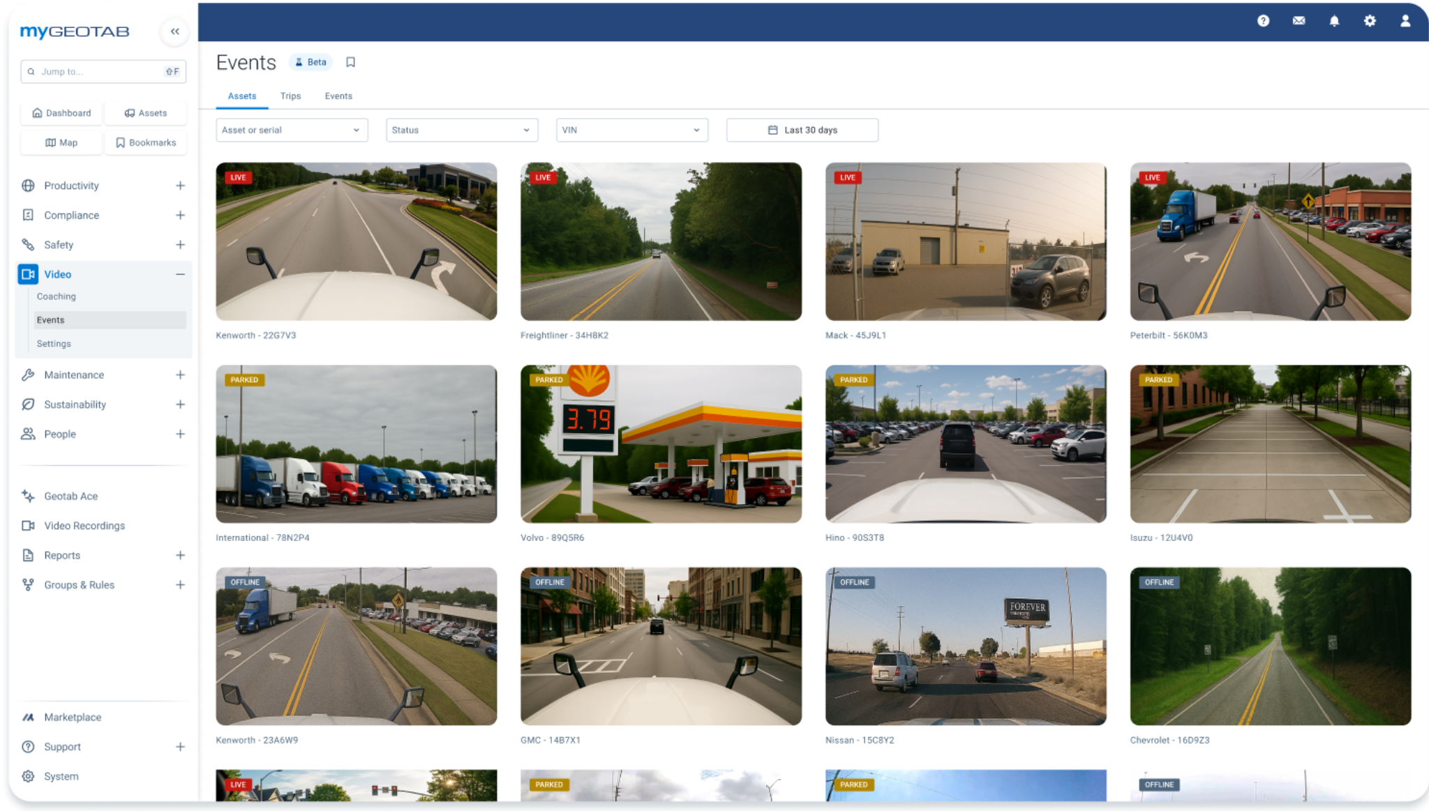Open the Marketplace link

pyautogui.click(x=73, y=717)
